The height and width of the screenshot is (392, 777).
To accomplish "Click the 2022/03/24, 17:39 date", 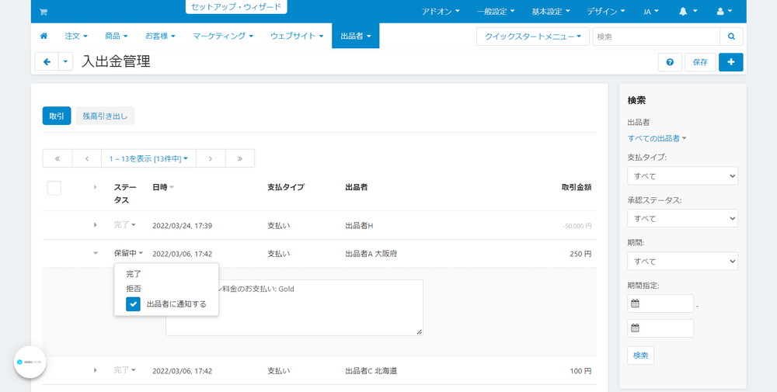I will [x=183, y=226].
